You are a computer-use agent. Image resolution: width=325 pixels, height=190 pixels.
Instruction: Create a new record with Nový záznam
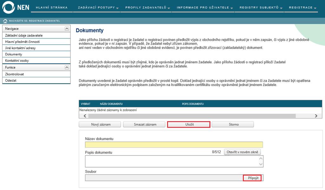[100, 124]
